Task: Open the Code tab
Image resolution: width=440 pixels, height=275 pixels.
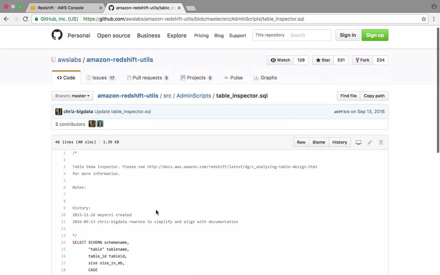Action: click(66, 78)
